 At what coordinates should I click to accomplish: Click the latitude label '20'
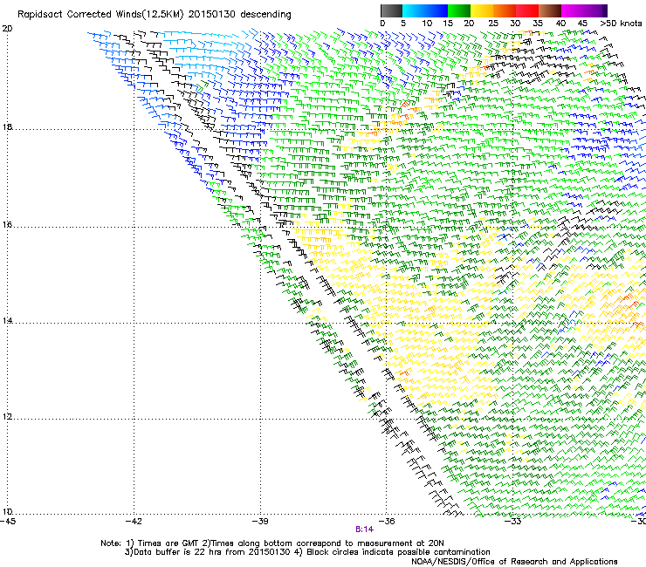point(7,29)
